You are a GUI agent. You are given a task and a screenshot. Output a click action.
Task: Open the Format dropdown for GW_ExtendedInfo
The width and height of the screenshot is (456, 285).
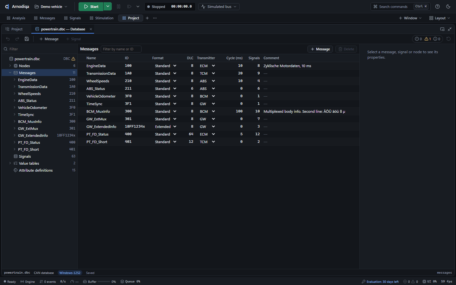(x=166, y=127)
